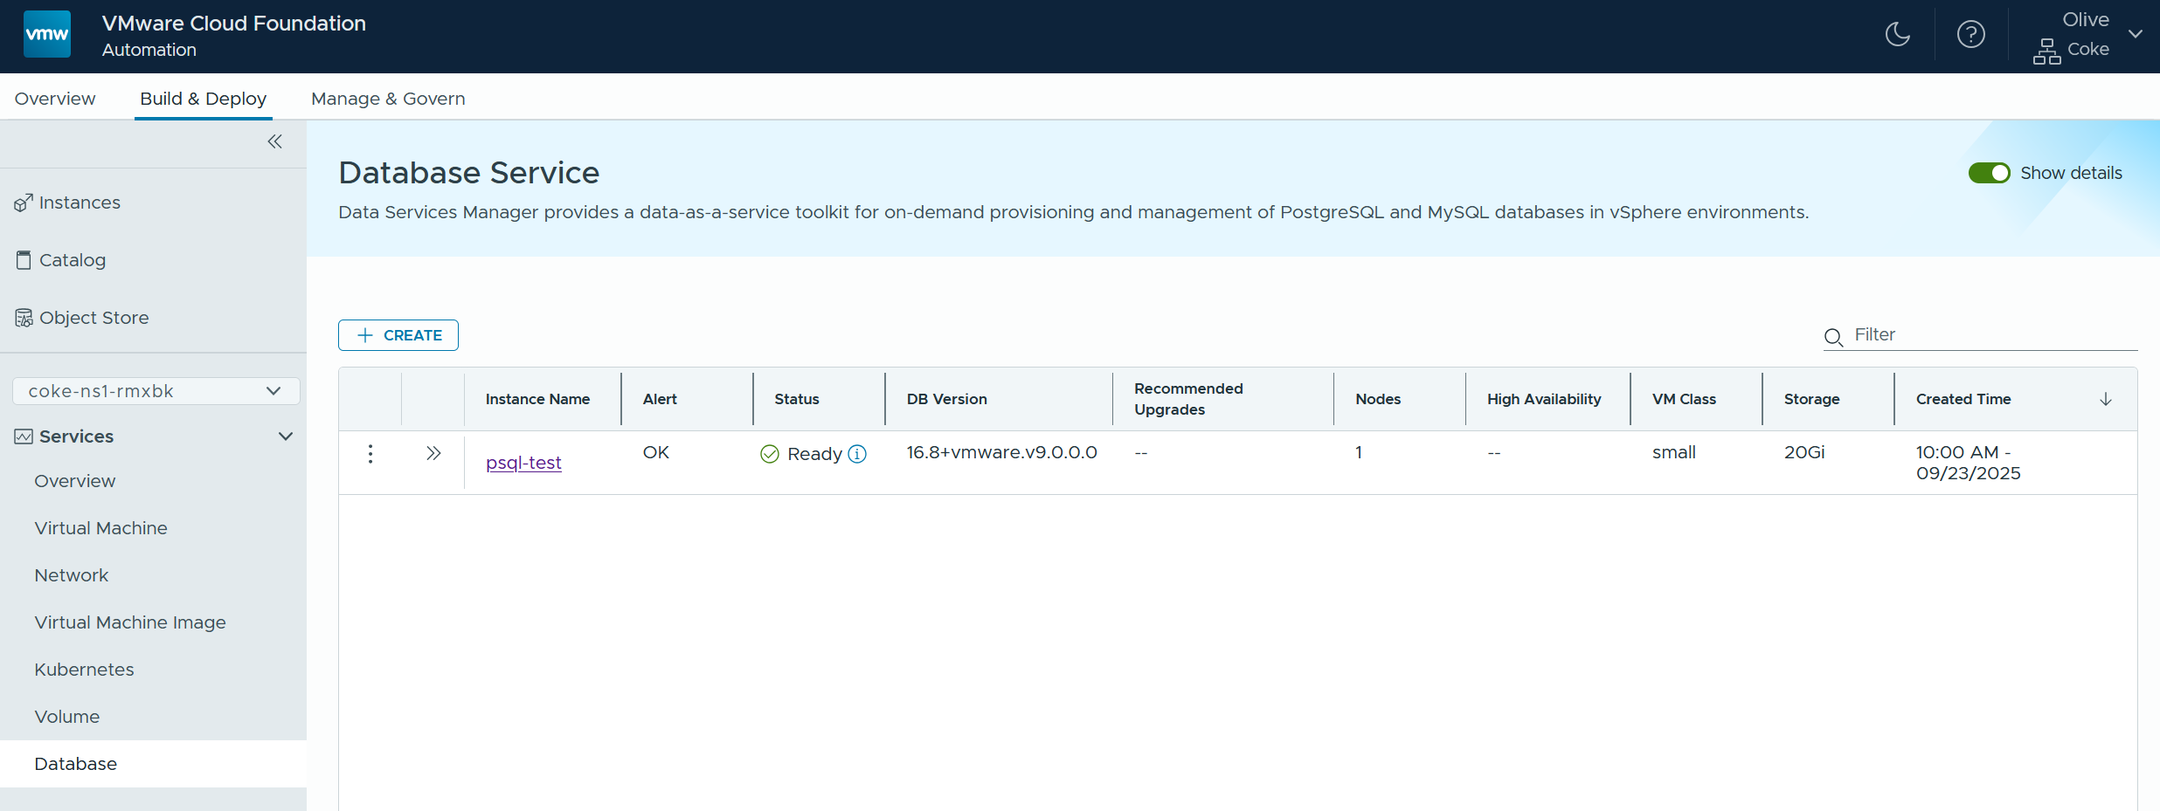2160x811 pixels.
Task: Collapse the Services section chevron
Action: [286, 436]
